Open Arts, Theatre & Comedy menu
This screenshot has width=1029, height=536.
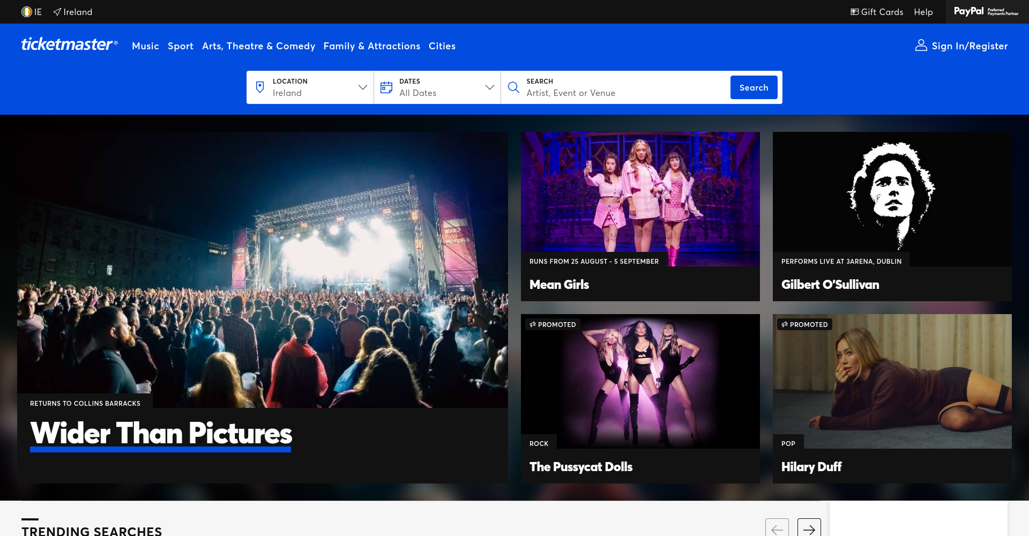point(258,46)
